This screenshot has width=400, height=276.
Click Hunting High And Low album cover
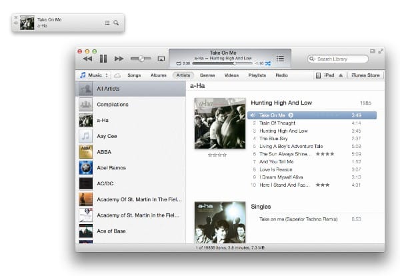(220, 123)
